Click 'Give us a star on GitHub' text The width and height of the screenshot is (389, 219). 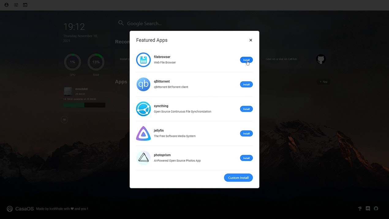[x=281, y=59]
